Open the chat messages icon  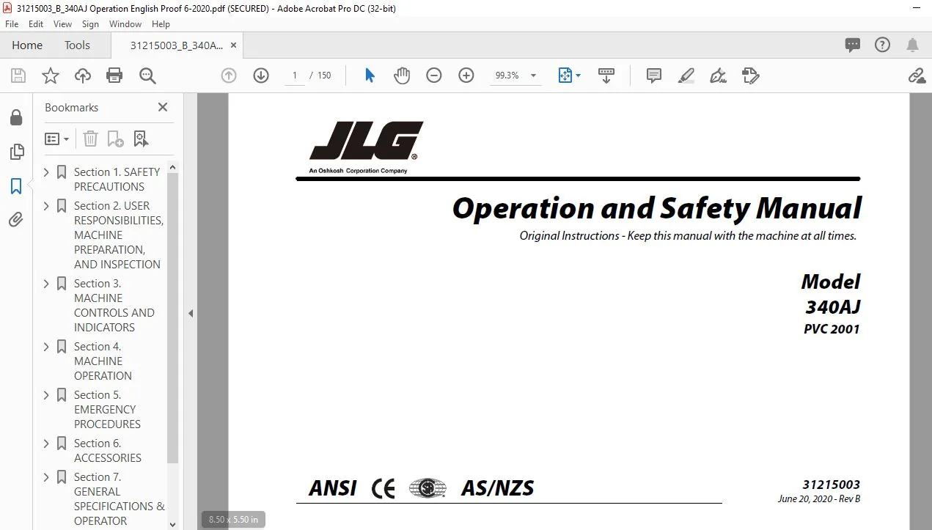click(x=852, y=45)
